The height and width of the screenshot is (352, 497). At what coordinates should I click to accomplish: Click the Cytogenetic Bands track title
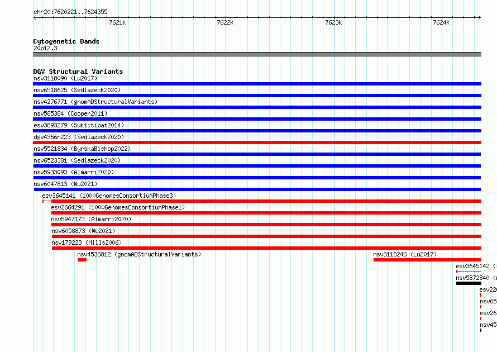(66, 41)
